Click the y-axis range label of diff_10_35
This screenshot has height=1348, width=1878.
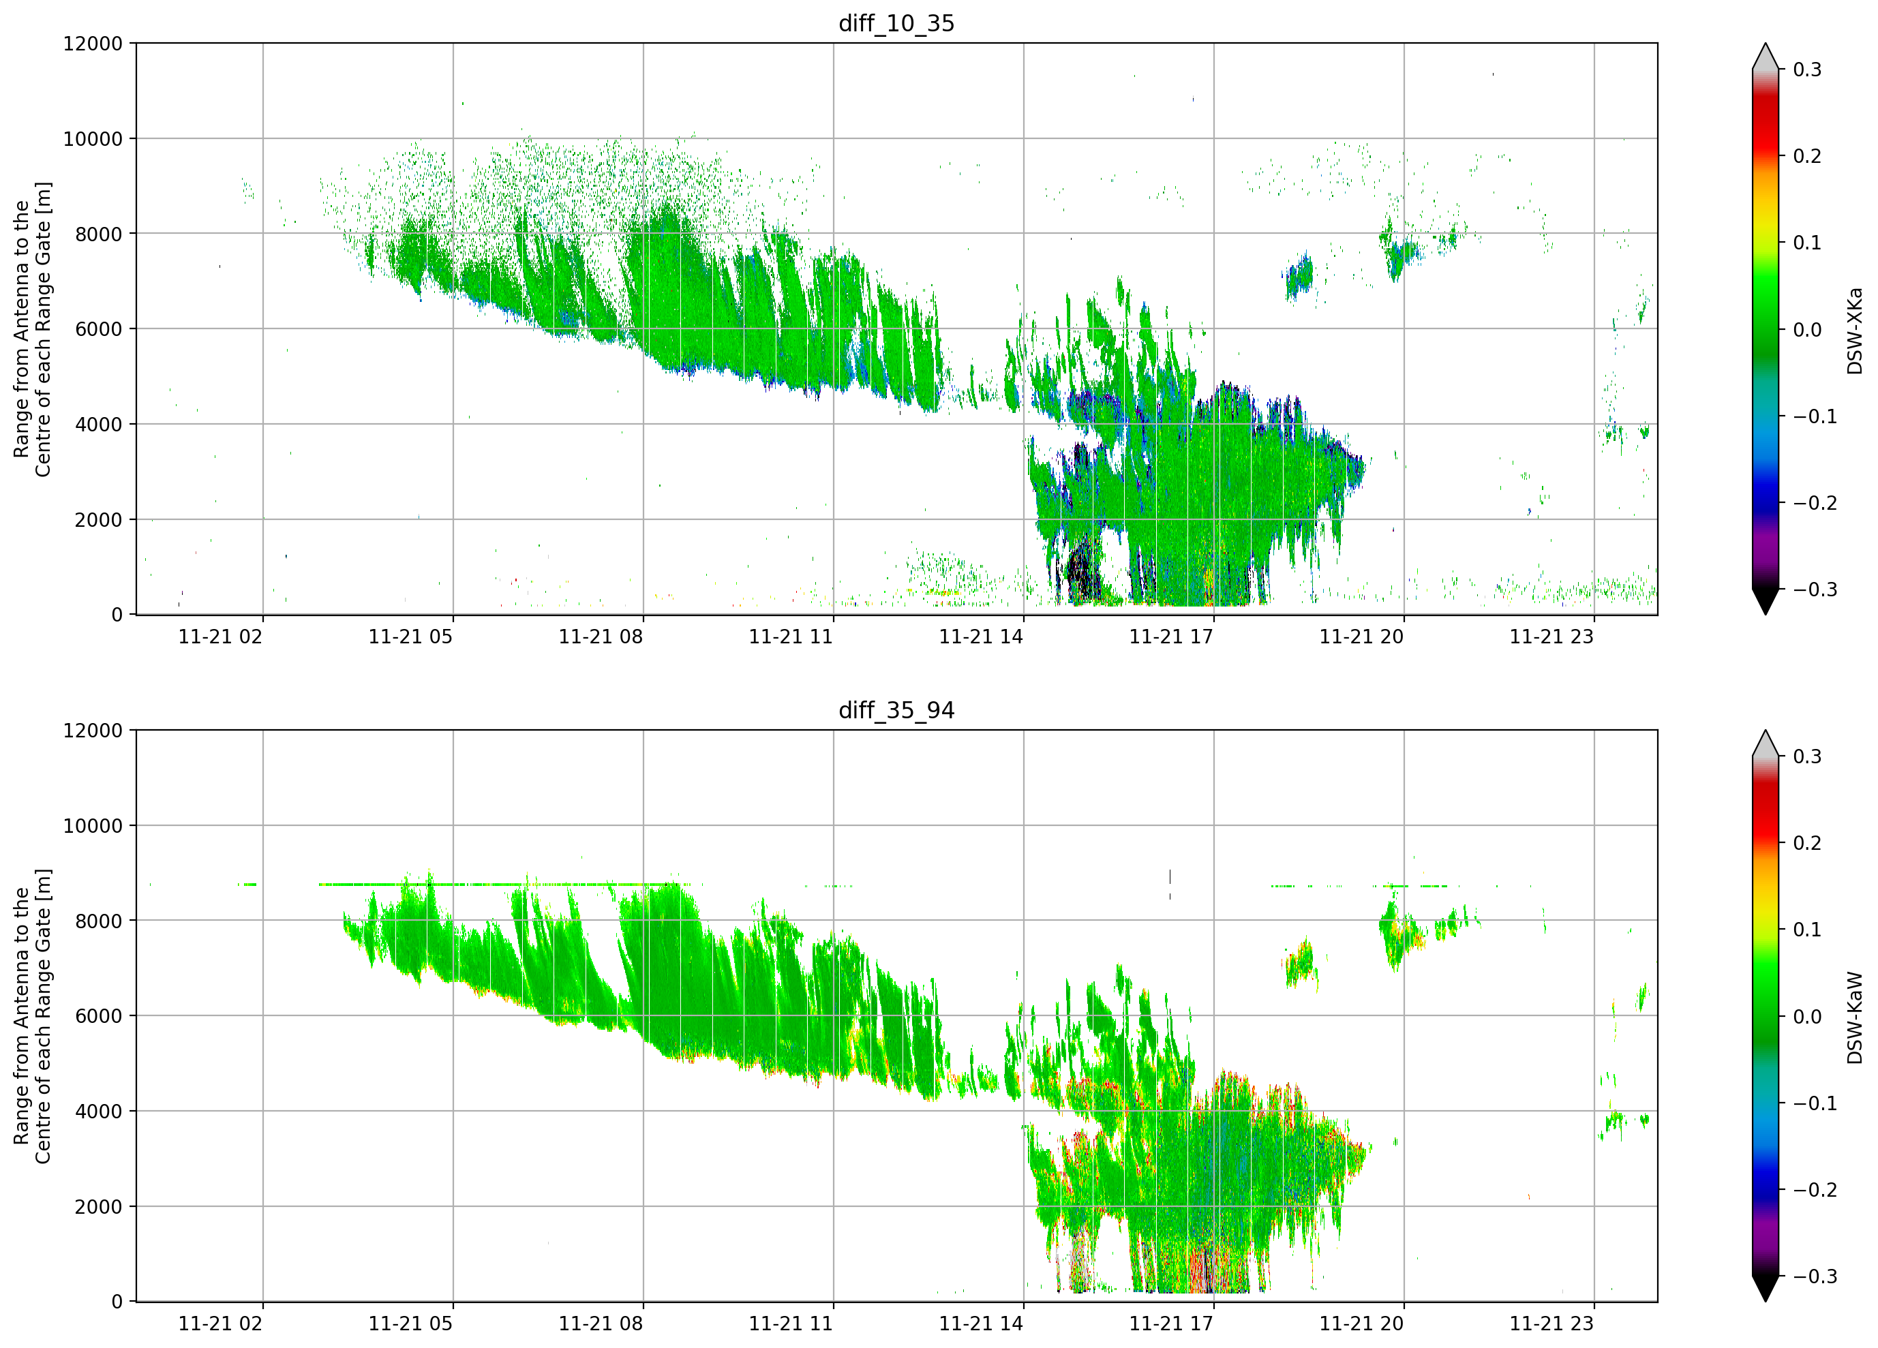32,330
